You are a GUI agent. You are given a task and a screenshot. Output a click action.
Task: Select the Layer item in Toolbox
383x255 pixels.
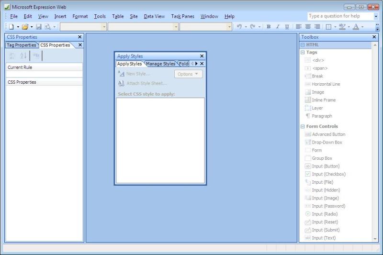tap(317, 108)
